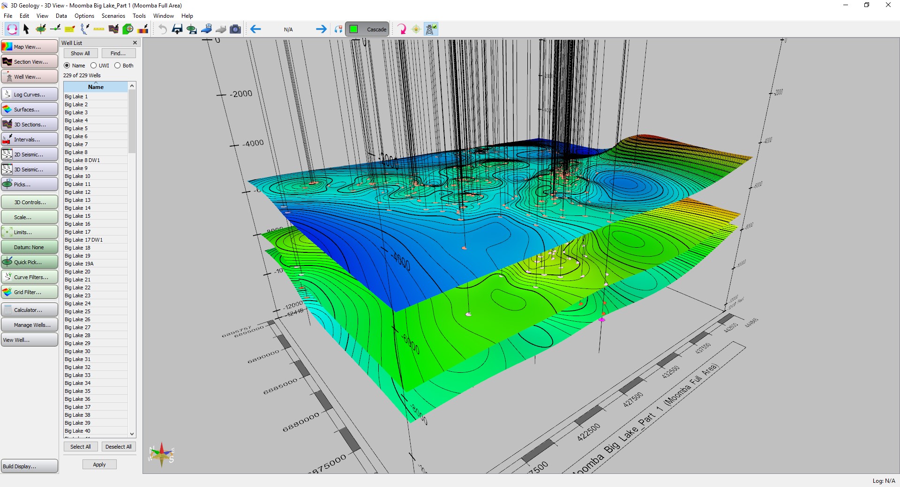This screenshot has width=900, height=487.
Task: Select the Both radio button
Action: pos(118,66)
